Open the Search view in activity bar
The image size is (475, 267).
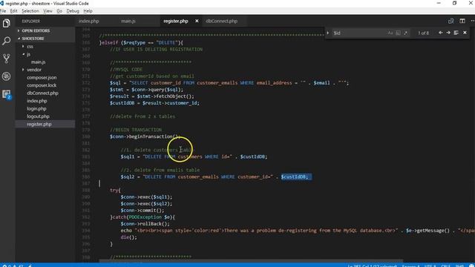coord(7,41)
